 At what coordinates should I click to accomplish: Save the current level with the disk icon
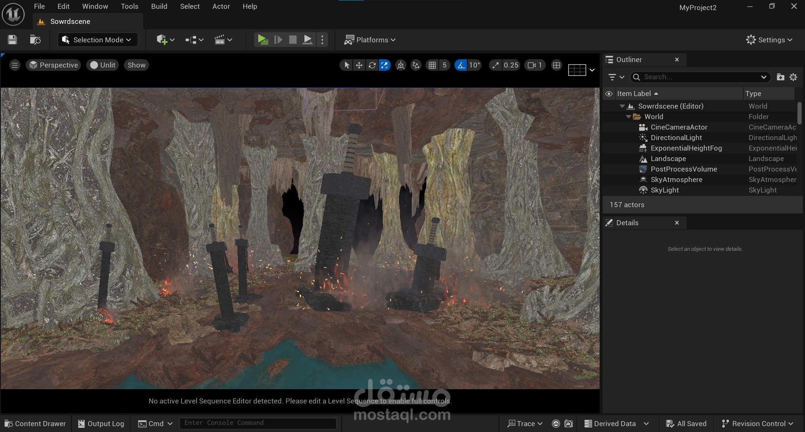click(13, 40)
